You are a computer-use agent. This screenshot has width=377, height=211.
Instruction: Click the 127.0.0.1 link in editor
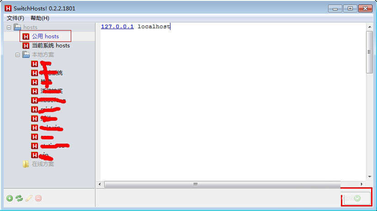click(x=117, y=26)
